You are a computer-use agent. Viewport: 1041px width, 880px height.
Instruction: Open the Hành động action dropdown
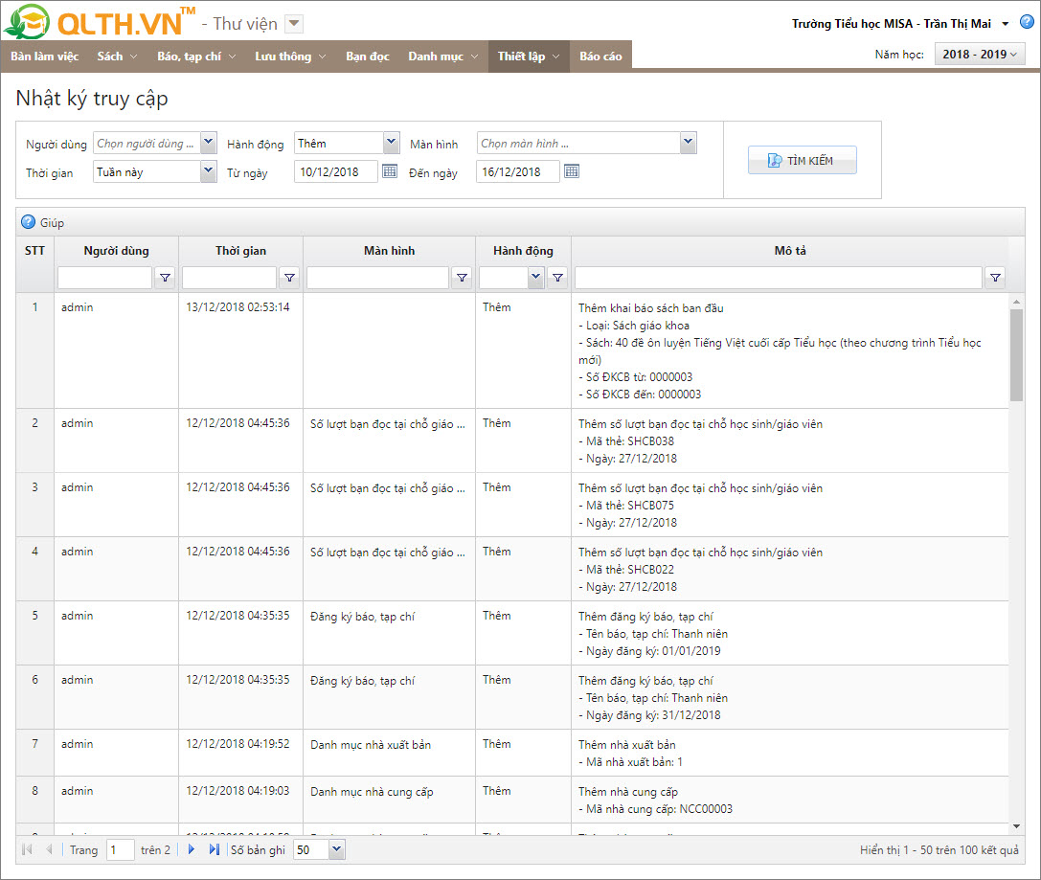point(391,143)
